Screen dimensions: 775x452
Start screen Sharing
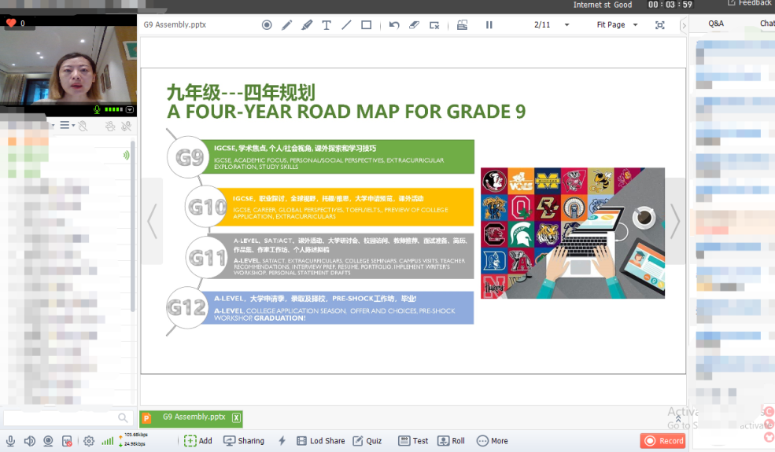244,441
